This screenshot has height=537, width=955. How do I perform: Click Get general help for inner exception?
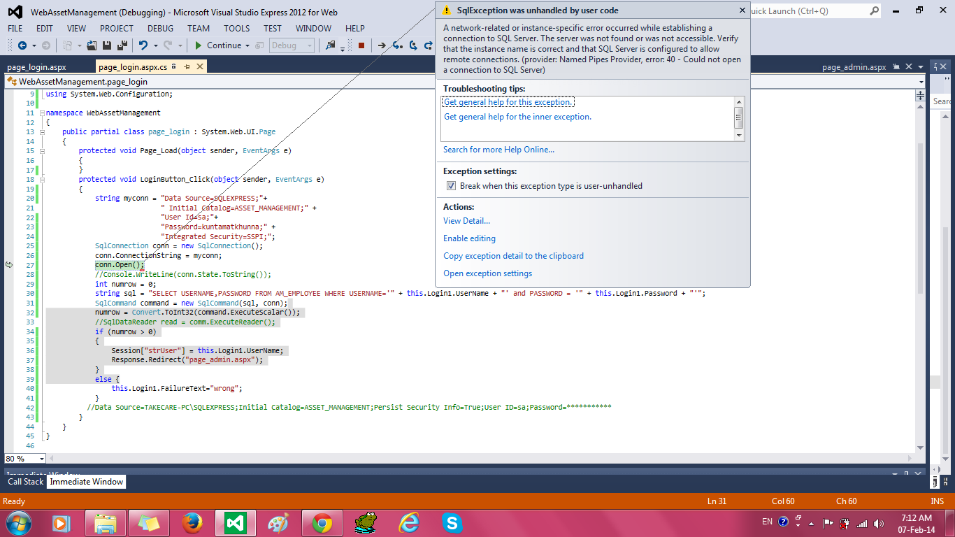pyautogui.click(x=518, y=117)
